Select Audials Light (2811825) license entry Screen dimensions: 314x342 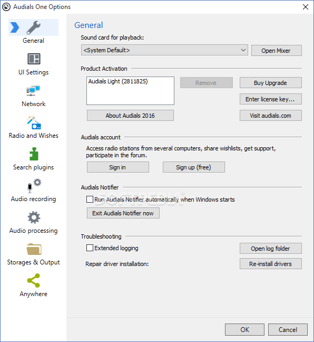coord(118,81)
